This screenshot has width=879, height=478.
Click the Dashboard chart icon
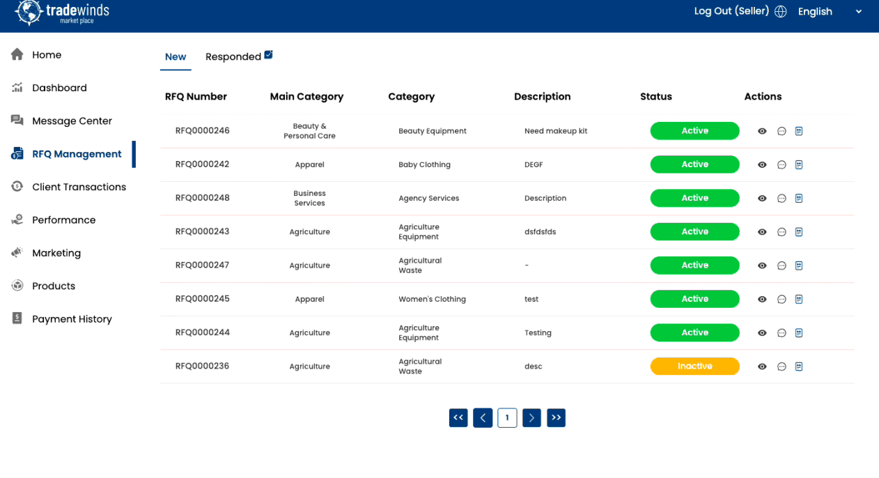click(17, 88)
